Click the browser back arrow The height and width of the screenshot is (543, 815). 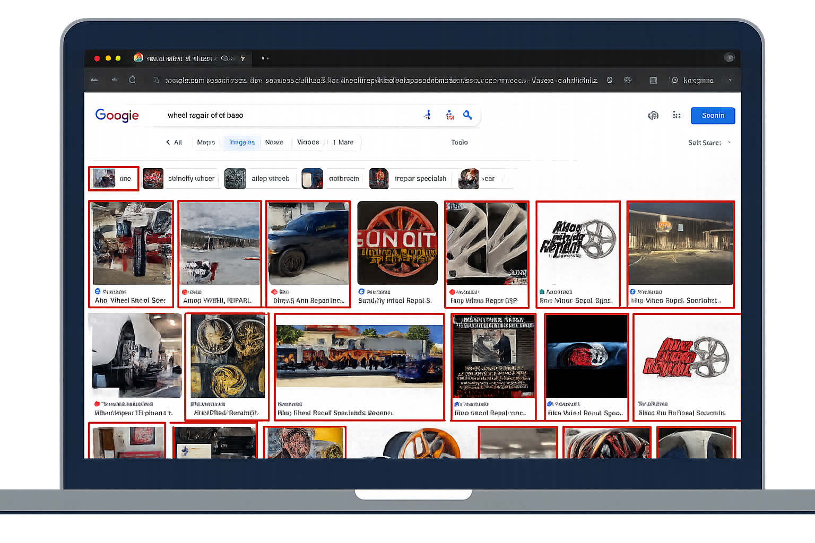(94, 80)
